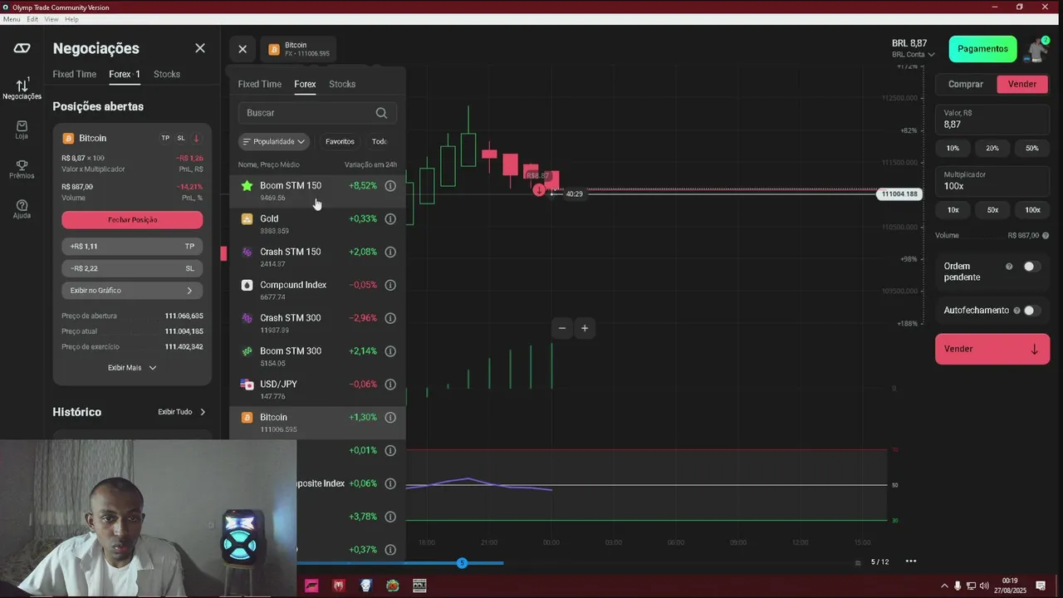The width and height of the screenshot is (1063, 598).
Task: Expand Exibir Mais position details
Action: (x=132, y=368)
